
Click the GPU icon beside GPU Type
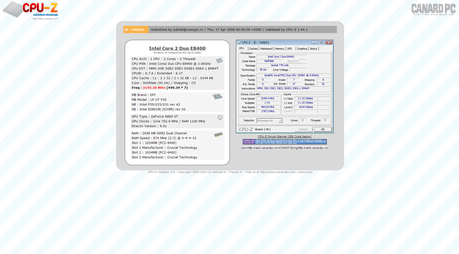tap(220, 117)
